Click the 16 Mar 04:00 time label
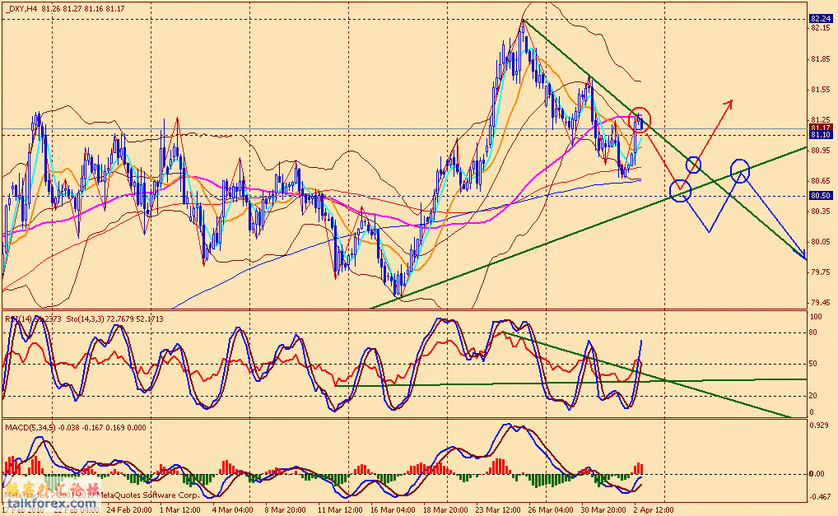 [392, 510]
